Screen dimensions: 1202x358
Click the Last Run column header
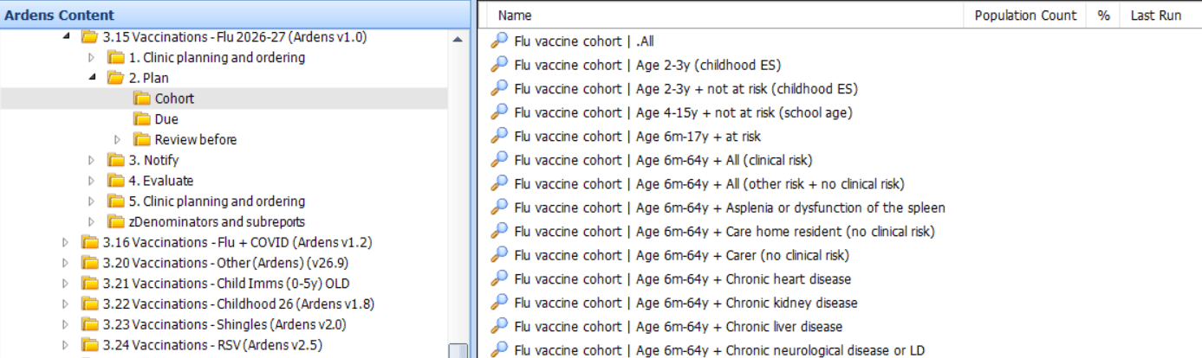coord(1156,16)
